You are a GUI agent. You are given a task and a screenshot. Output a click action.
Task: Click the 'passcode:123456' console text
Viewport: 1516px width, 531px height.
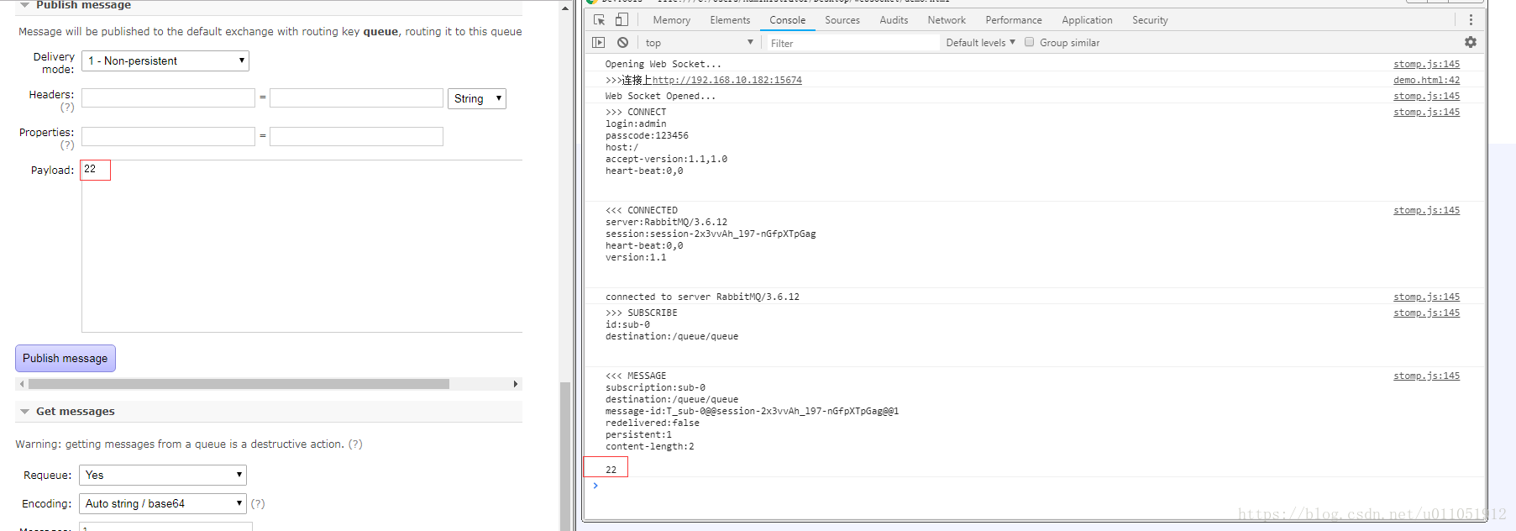coord(647,135)
